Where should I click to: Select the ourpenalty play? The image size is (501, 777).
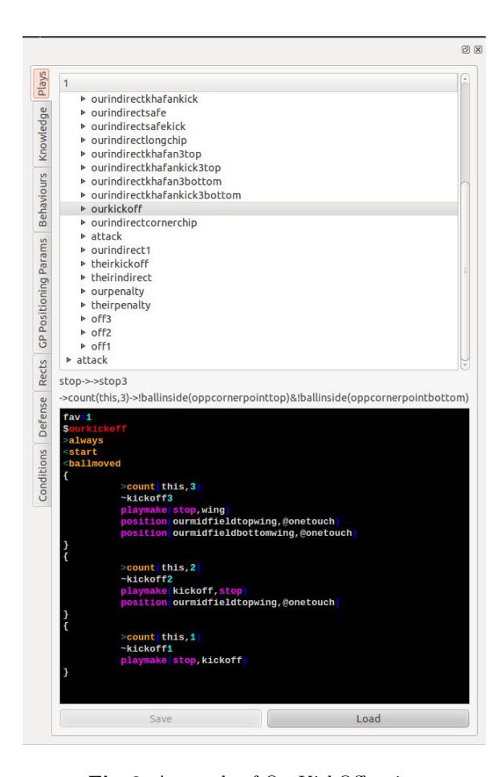click(117, 292)
